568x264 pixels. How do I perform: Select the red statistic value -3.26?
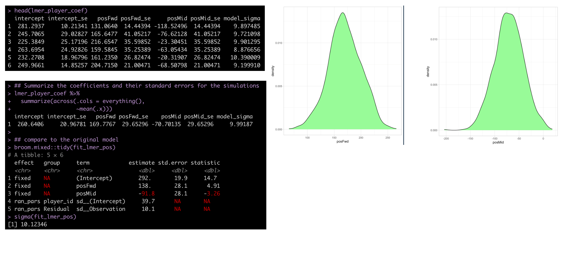tap(212, 194)
